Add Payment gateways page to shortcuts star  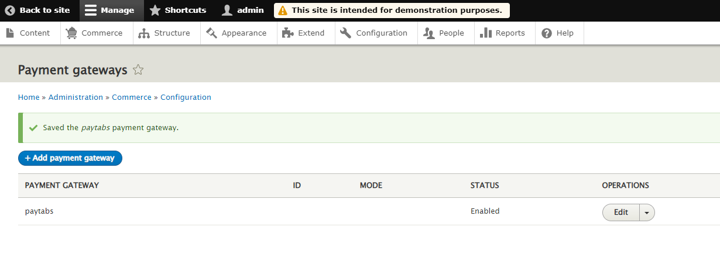(138, 70)
